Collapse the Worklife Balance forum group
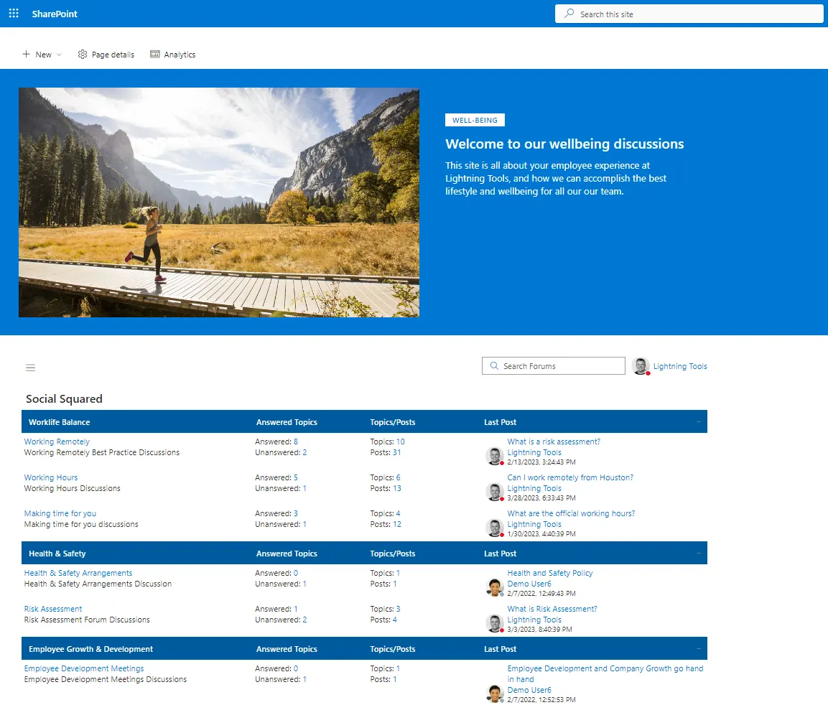 tap(697, 421)
